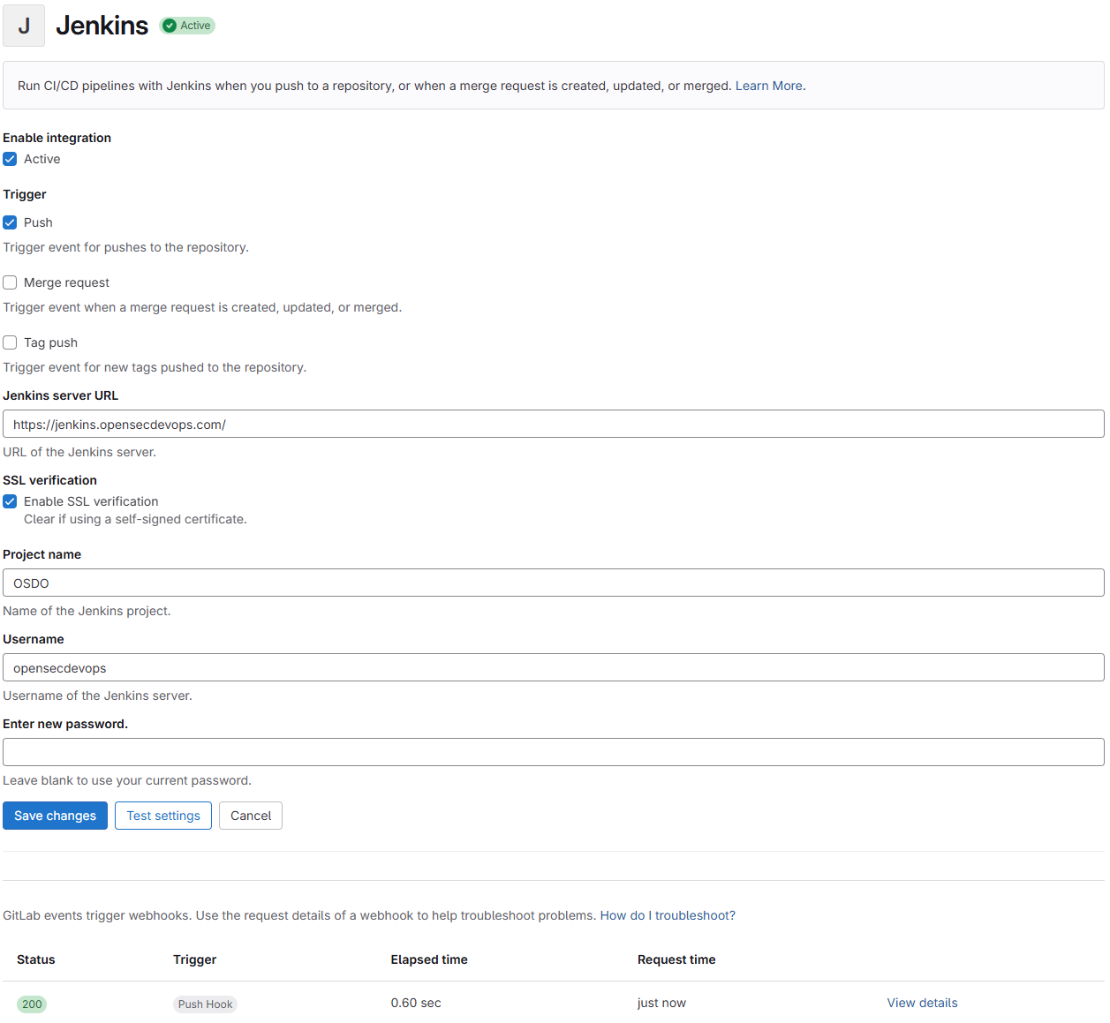The width and height of the screenshot is (1110, 1023).
Task: Click the Username input field
Action: pos(554,667)
